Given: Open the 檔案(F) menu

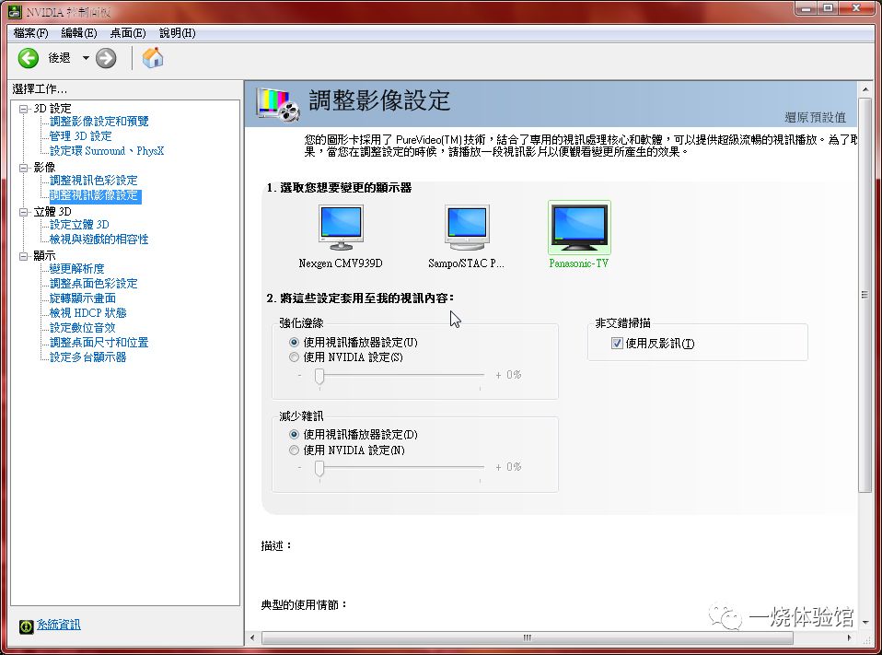Looking at the screenshot, I should [x=31, y=33].
